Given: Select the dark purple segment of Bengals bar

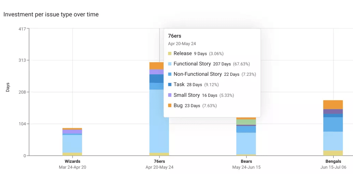Looking at the screenshot, I should pos(333,112).
